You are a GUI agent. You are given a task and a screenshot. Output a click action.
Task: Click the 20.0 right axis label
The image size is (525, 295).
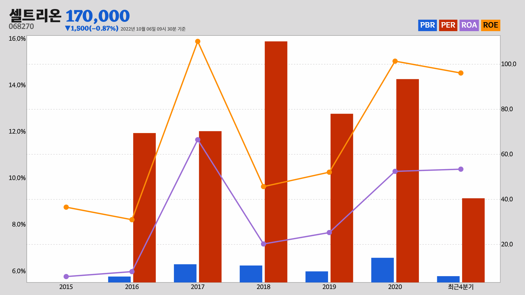(x=507, y=244)
